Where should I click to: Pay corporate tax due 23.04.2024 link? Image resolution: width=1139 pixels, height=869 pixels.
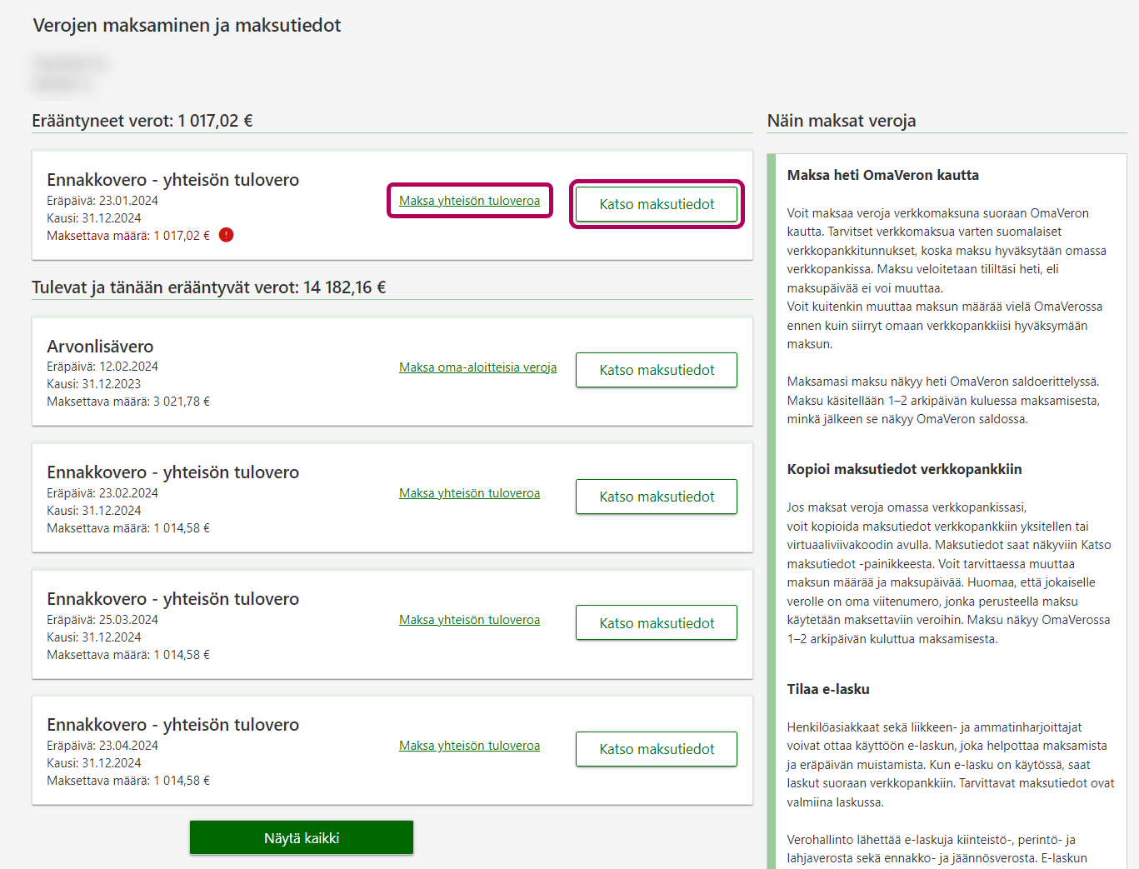coord(469,746)
